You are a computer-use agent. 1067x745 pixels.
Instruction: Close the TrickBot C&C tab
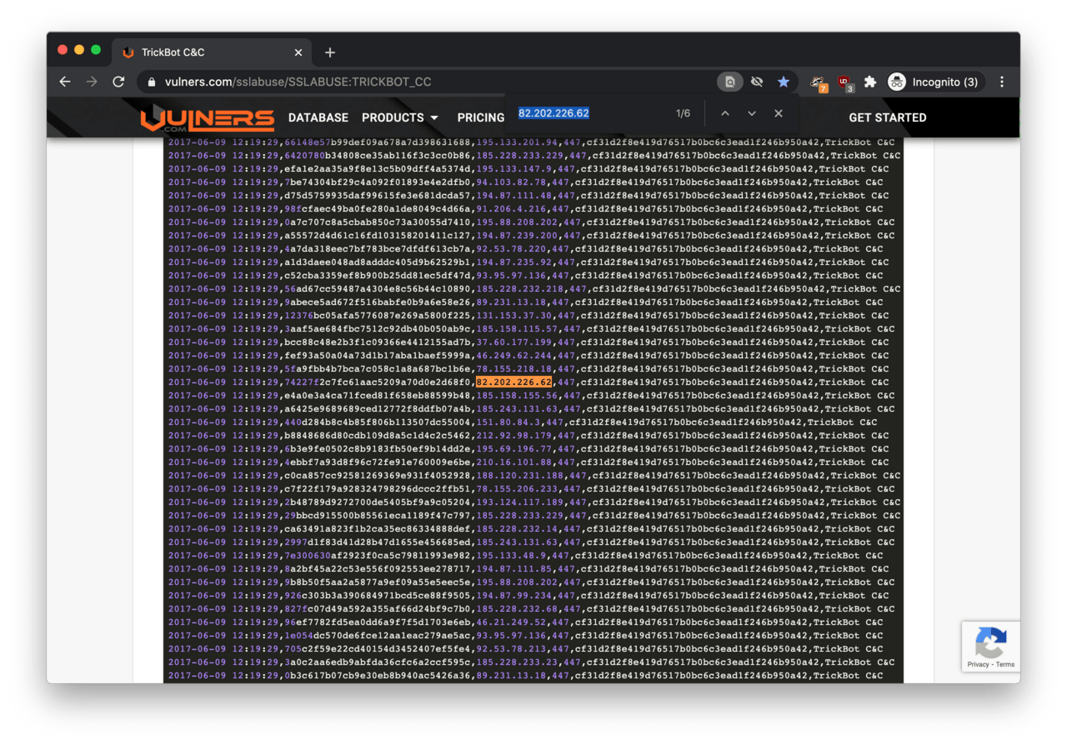coord(298,52)
